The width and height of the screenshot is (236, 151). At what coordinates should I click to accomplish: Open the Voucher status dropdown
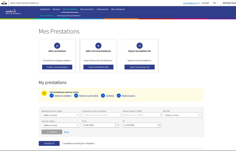pos(61,125)
